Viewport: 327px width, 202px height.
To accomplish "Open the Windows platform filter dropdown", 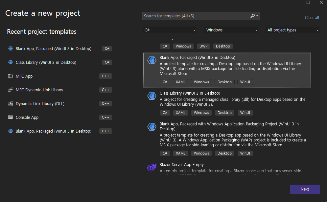I will point(231,30).
